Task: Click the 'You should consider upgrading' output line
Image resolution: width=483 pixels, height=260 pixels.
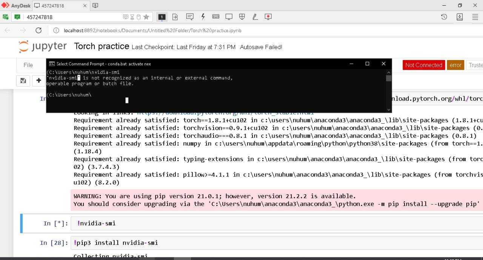Action: click(277, 204)
